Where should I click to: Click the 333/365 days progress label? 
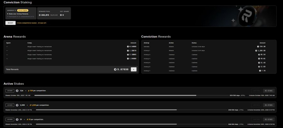(x=235, y=95)
